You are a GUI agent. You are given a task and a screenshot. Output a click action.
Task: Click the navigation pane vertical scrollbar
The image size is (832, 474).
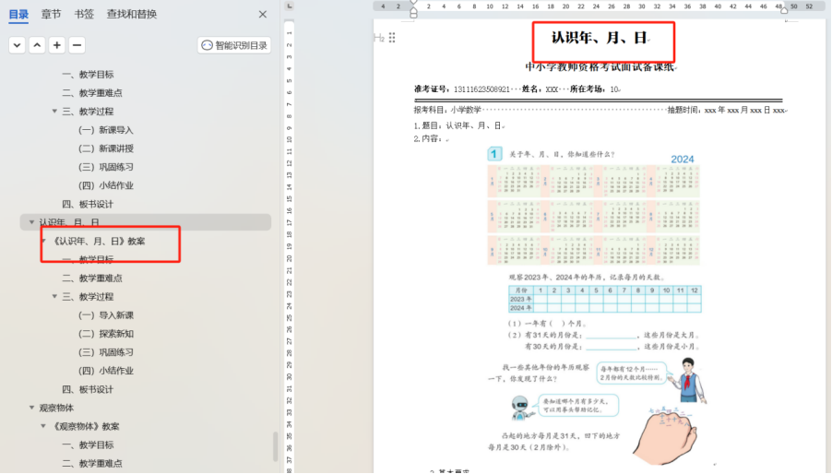point(275,446)
